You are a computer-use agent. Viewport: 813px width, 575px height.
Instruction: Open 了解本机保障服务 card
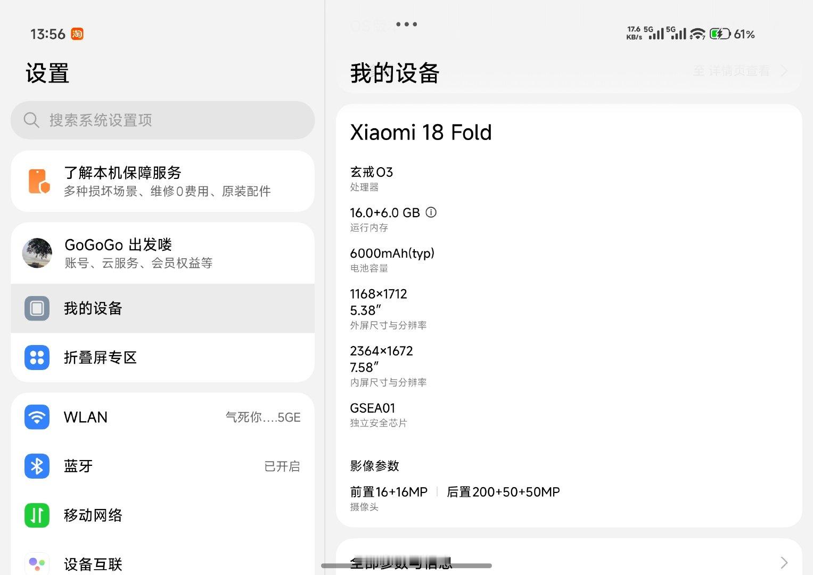pos(162,181)
